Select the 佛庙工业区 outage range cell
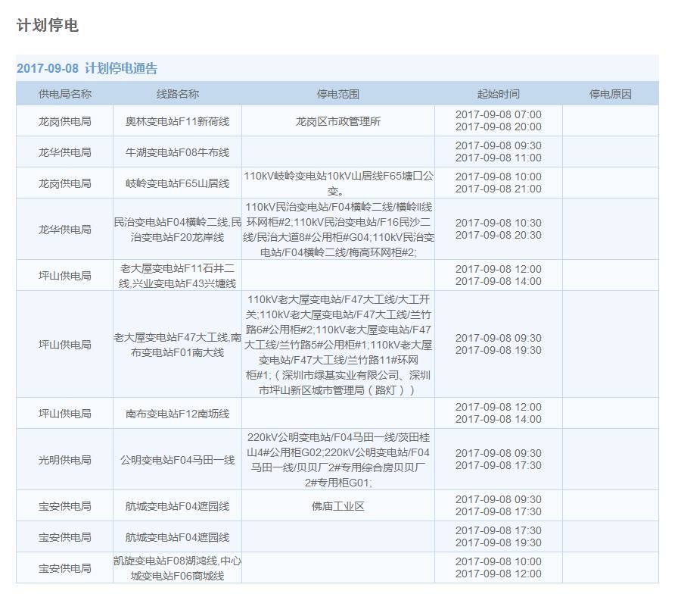The height and width of the screenshot is (594, 681). 338,506
